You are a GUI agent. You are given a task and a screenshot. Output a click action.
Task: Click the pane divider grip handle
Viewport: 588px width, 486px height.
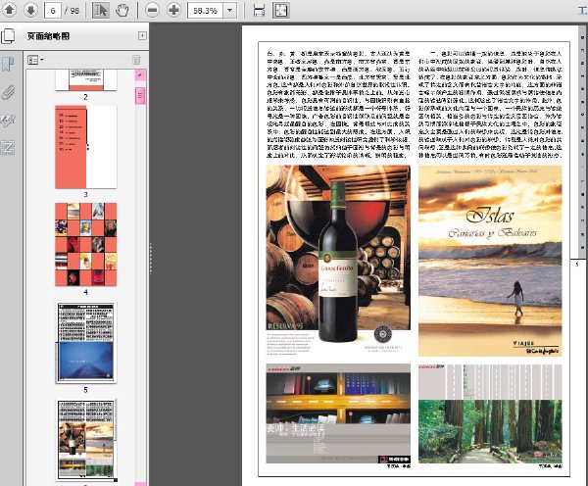151,259
